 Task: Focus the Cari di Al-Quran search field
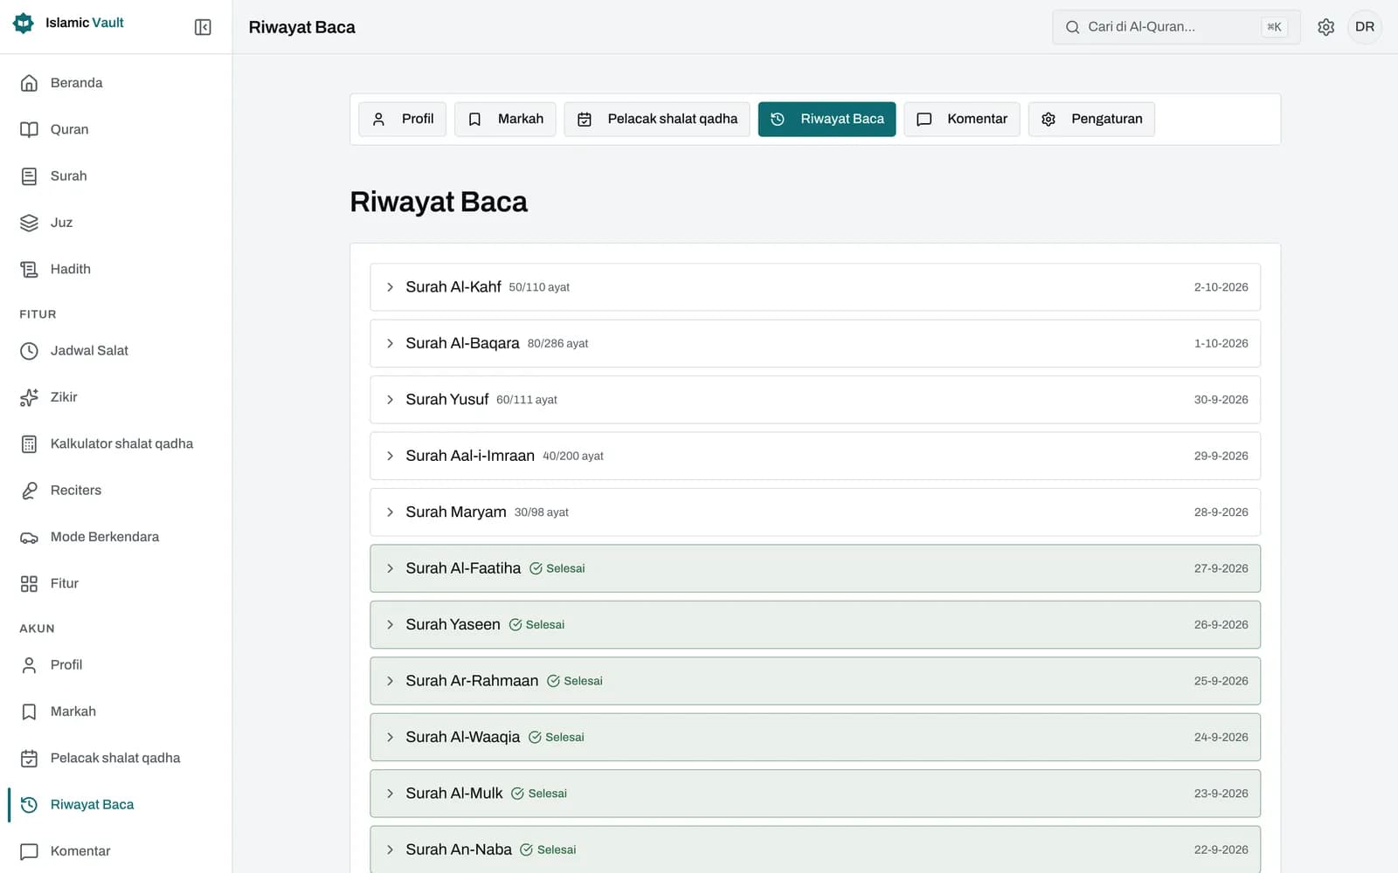1176,27
